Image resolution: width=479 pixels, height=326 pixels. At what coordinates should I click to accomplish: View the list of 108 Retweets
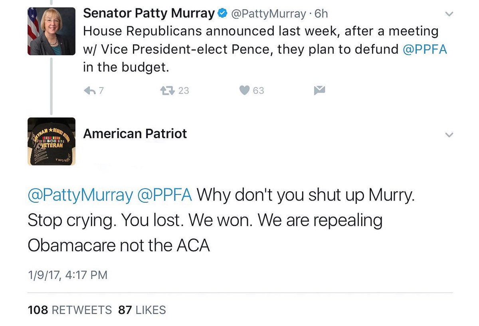pos(70,310)
